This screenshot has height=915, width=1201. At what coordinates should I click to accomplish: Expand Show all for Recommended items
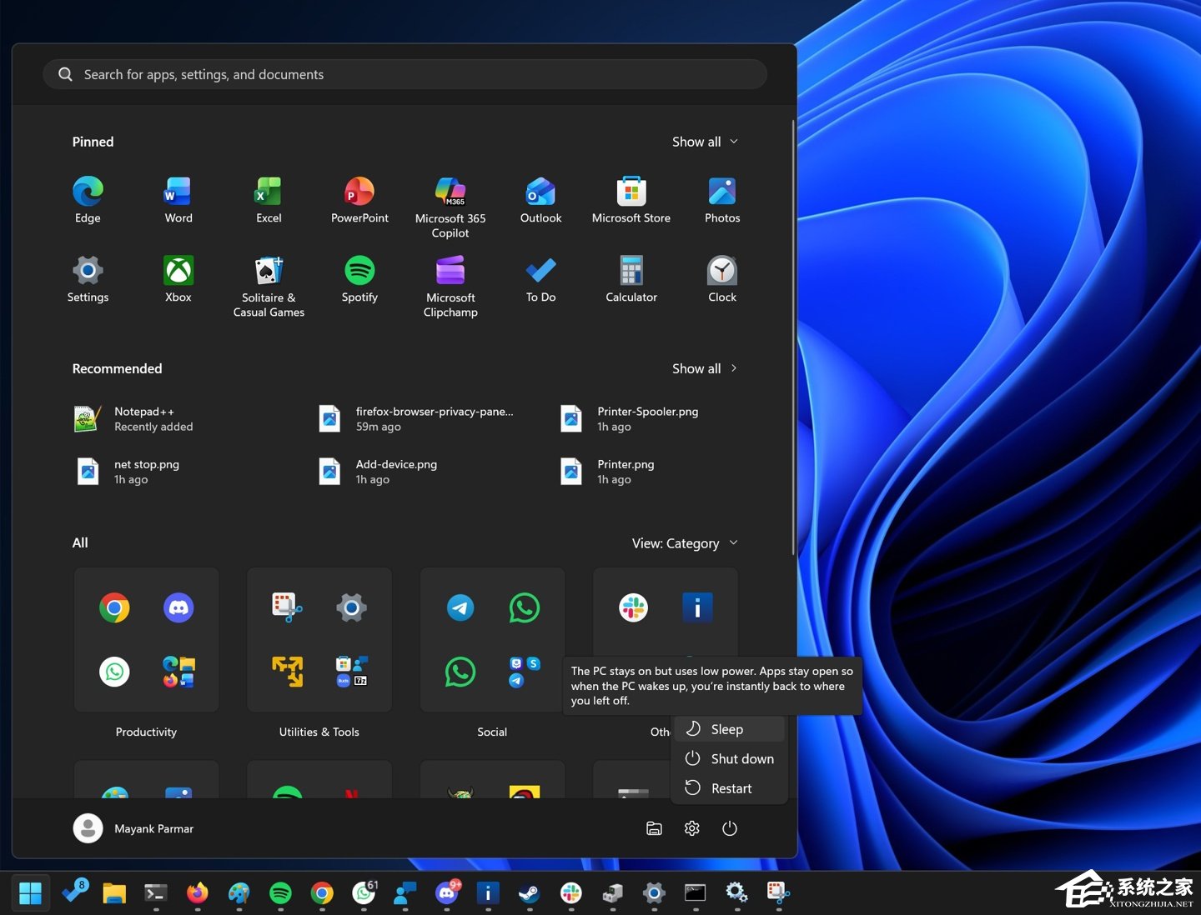click(x=705, y=368)
